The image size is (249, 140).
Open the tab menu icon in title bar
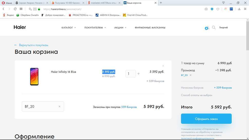[224, 3]
